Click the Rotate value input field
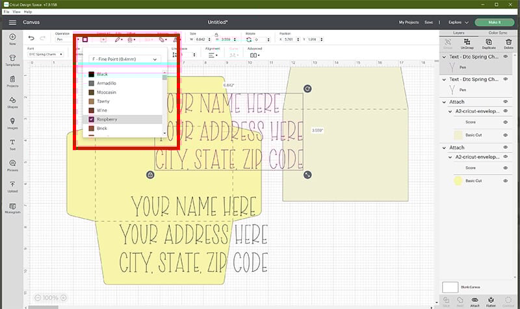Image resolution: width=520 pixels, height=309 pixels. (261, 40)
